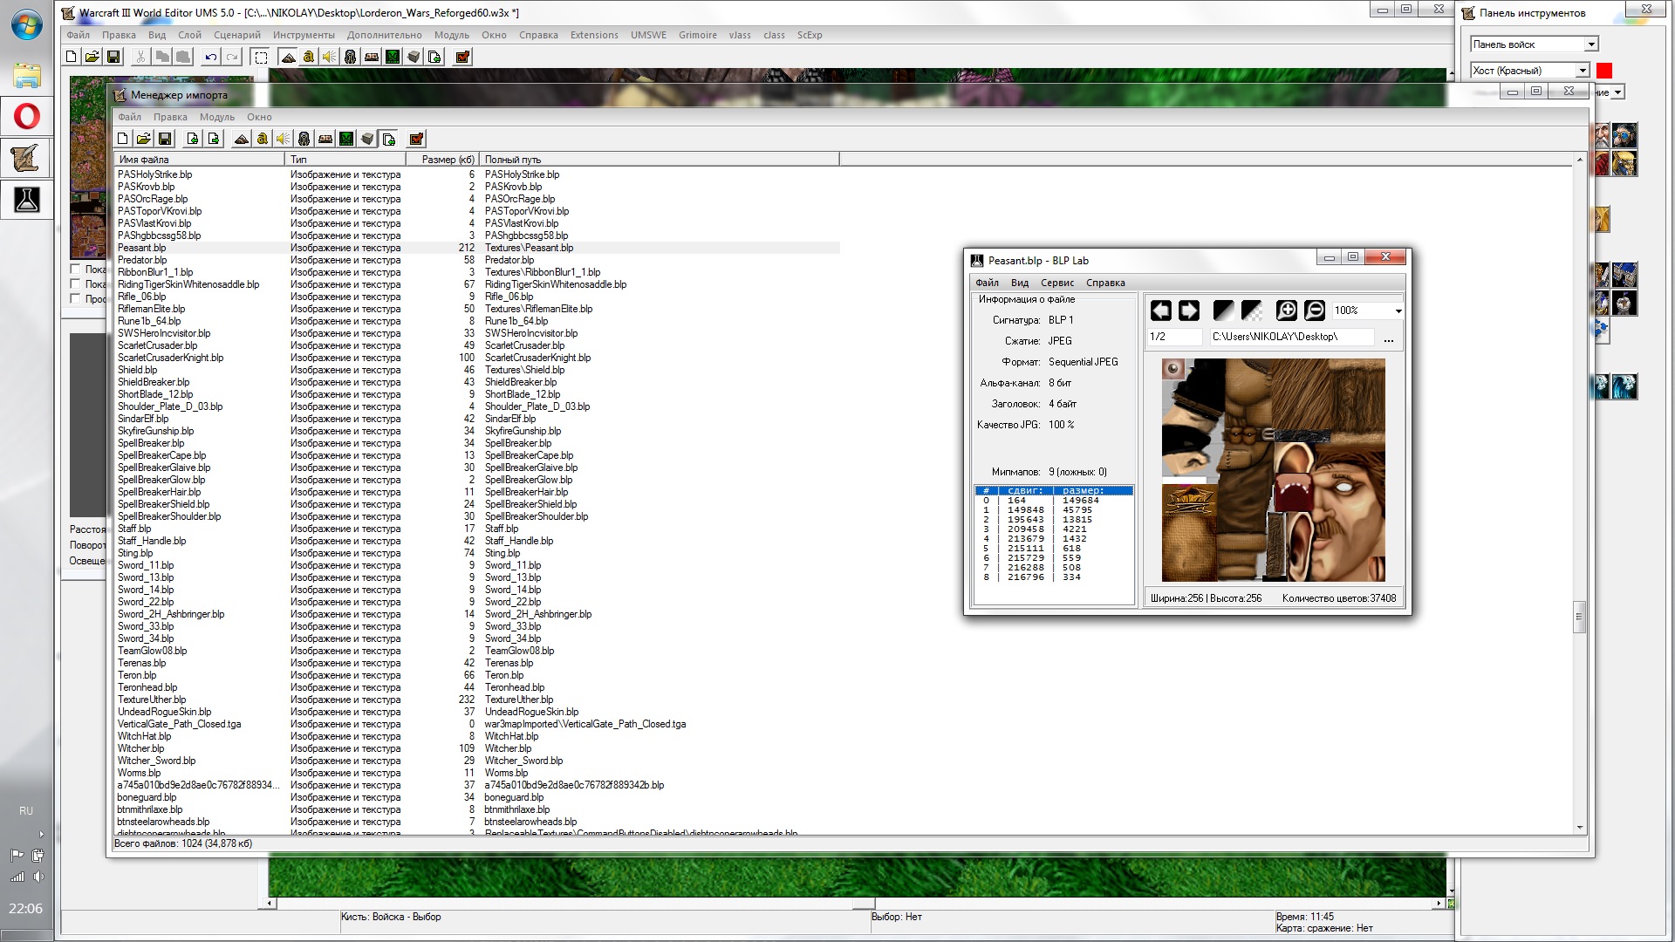The image size is (1675, 942).
Task: Toggle the second checkbox under the minimap
Action: (75, 284)
